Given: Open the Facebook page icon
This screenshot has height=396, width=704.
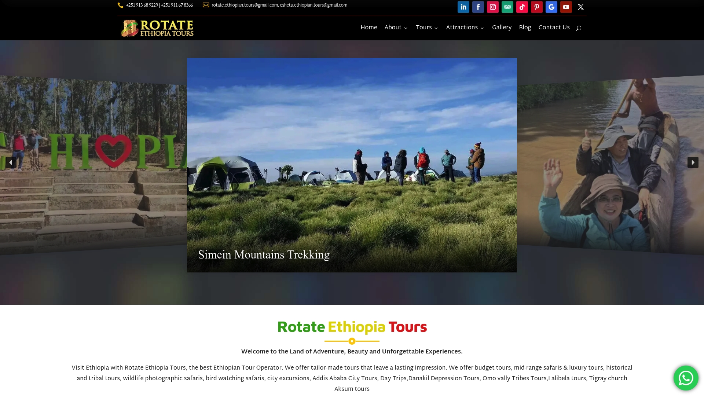Looking at the screenshot, I should point(478,7).
